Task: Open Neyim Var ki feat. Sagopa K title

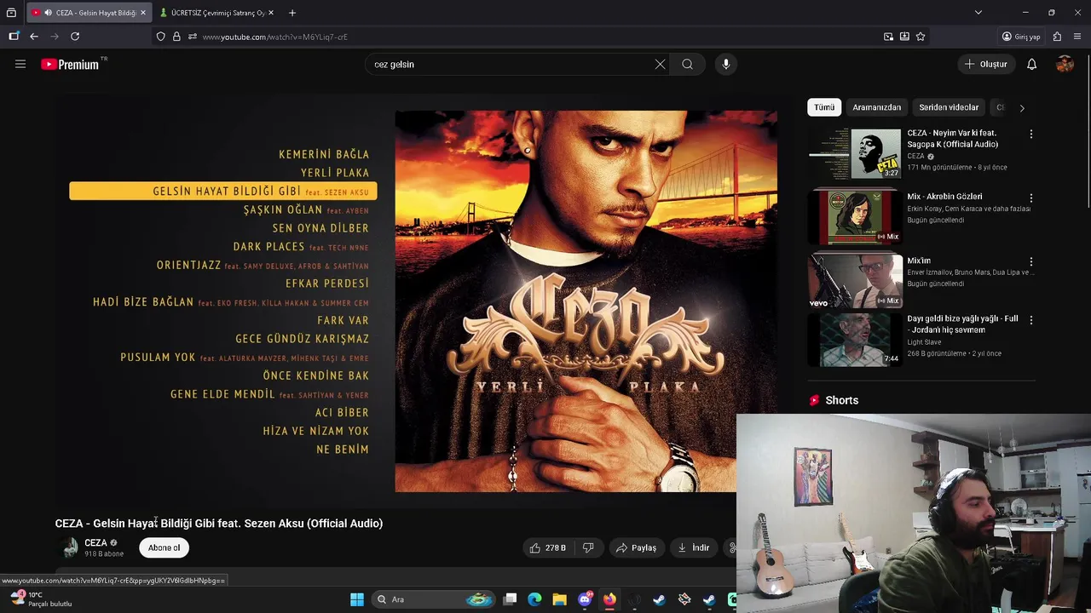Action: [952, 139]
